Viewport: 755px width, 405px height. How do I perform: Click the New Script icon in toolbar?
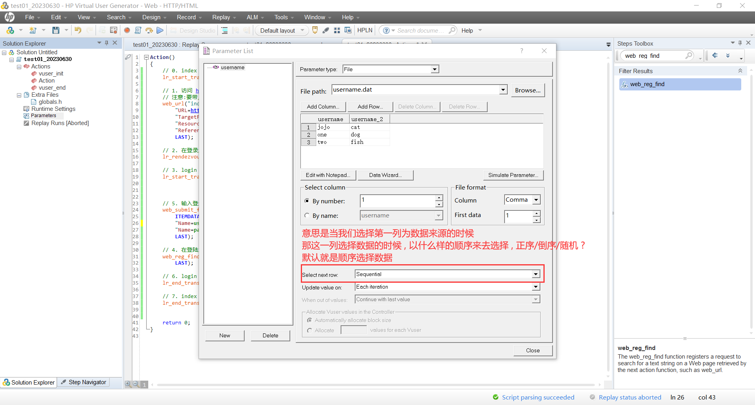pos(33,30)
